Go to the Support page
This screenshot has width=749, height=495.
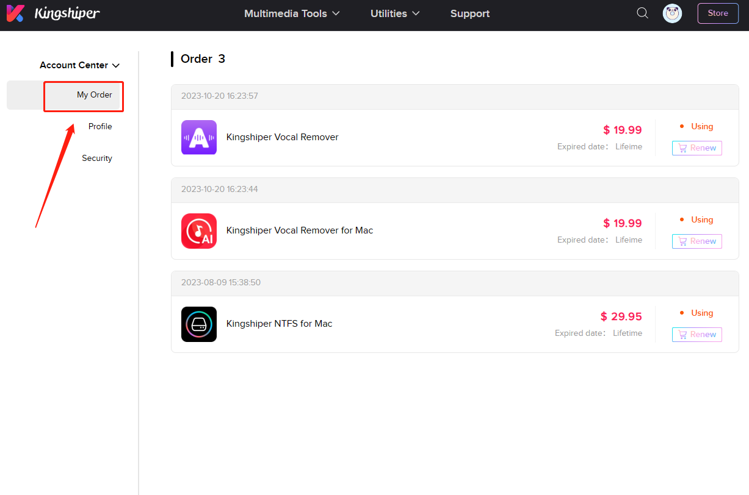click(x=470, y=13)
